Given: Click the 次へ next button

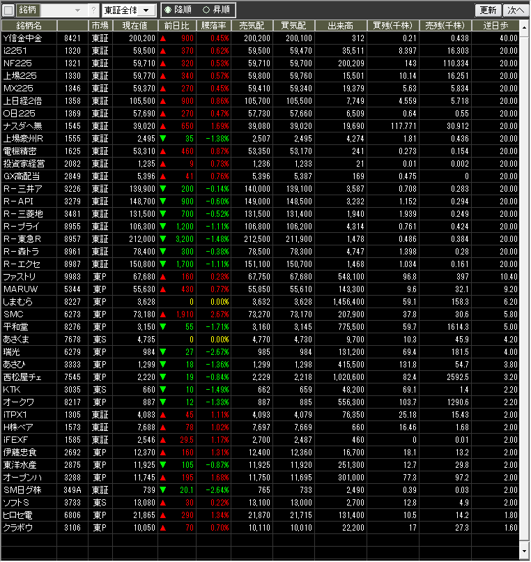Looking at the screenshot, I should (x=515, y=10).
